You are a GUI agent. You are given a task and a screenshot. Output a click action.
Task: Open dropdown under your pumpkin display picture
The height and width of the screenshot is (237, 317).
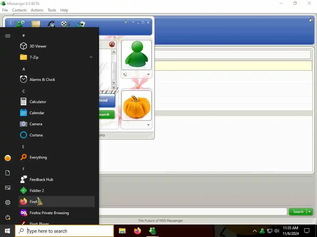point(148,125)
